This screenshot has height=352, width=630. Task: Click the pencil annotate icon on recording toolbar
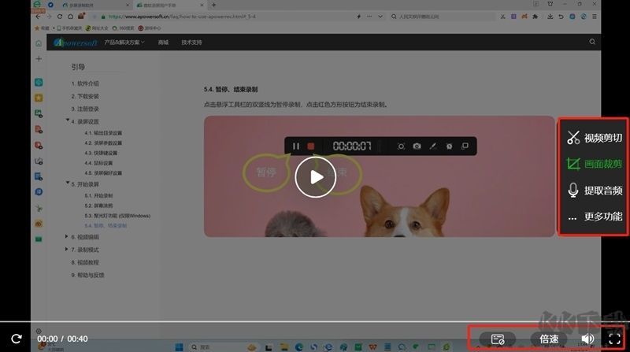432,146
